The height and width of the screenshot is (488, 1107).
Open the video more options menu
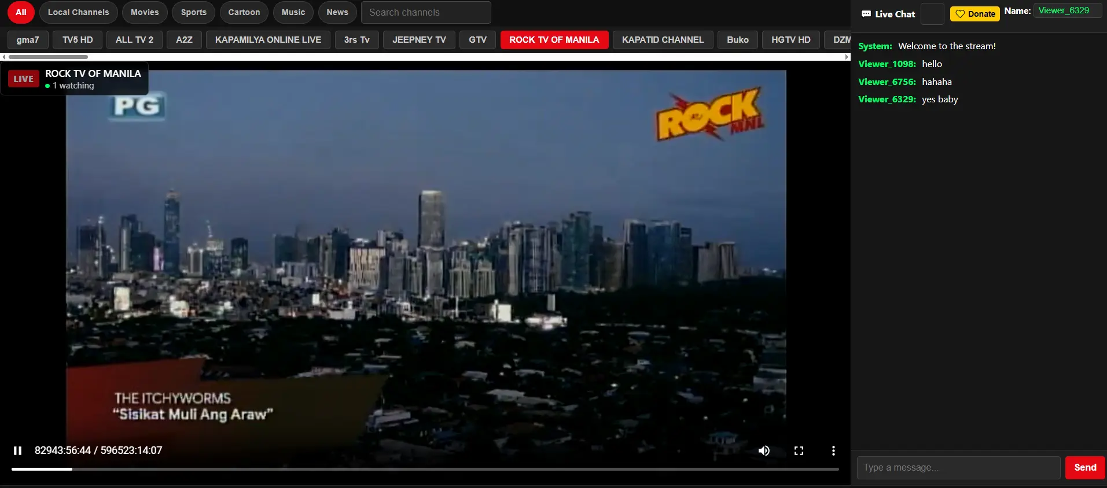coord(833,450)
